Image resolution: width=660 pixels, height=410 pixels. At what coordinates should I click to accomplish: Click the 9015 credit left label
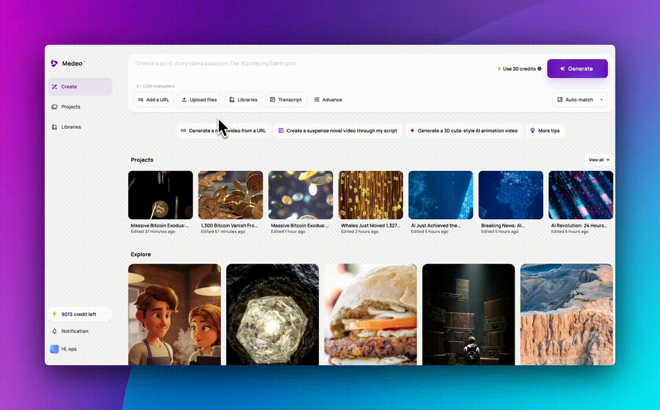pos(79,314)
